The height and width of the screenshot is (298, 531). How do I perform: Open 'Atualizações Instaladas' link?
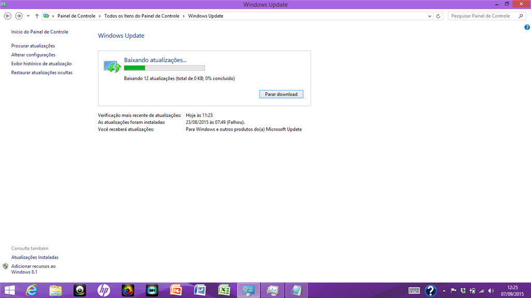(x=35, y=258)
